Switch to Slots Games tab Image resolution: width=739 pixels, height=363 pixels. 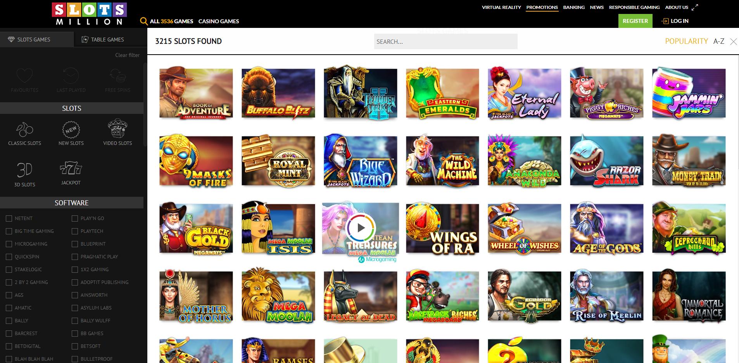coord(36,39)
